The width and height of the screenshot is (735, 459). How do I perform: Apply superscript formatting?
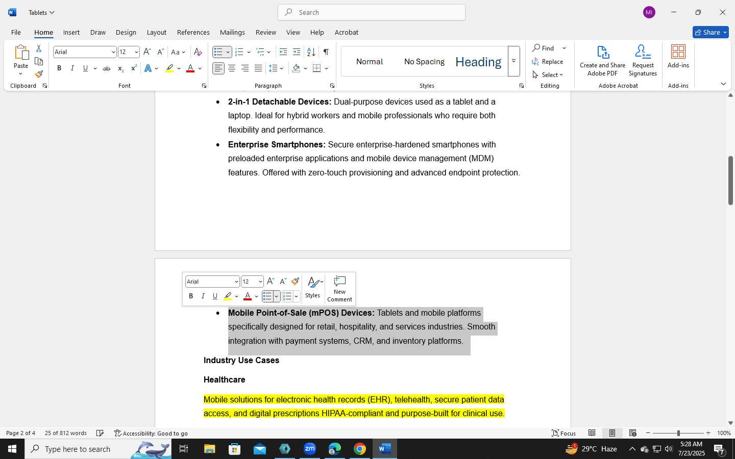tap(134, 68)
